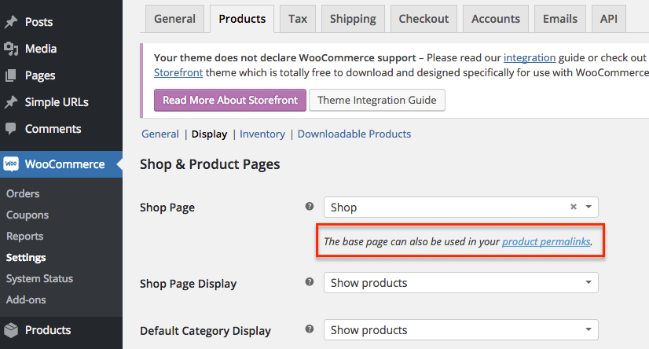Screen dimensions: 649x349
Task: Open the Shop Page help tooltip icon
Action: coord(310,206)
